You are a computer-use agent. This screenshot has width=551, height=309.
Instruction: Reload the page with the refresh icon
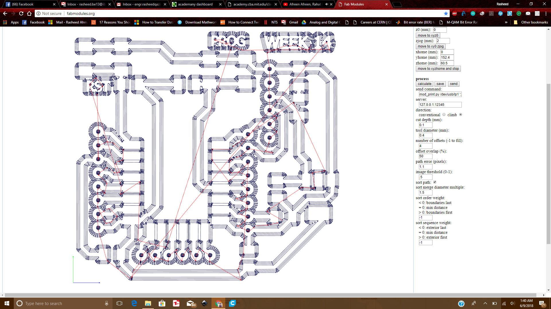point(21,13)
